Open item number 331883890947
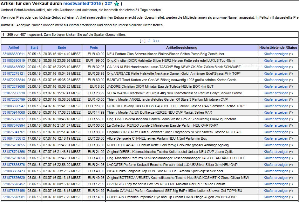The image size is (299, 202). tap(14, 106)
